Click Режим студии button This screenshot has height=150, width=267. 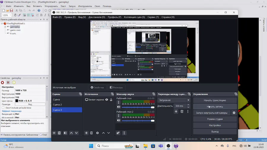click(215, 119)
